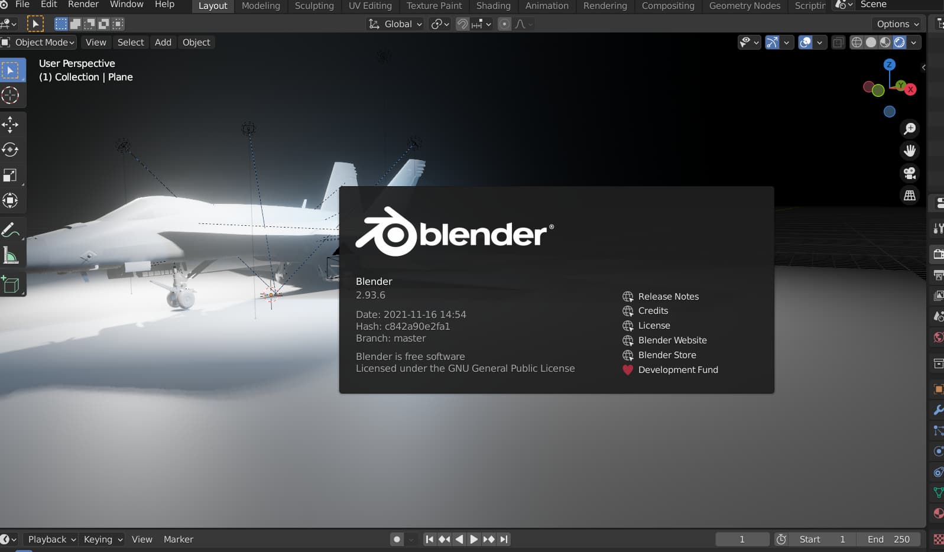
Task: Click the hand pan view icon
Action: coord(910,151)
